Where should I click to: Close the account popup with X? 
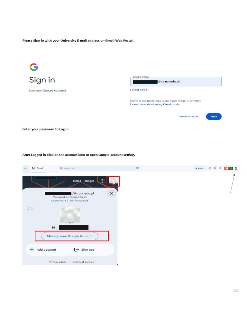pyautogui.click(x=111, y=193)
